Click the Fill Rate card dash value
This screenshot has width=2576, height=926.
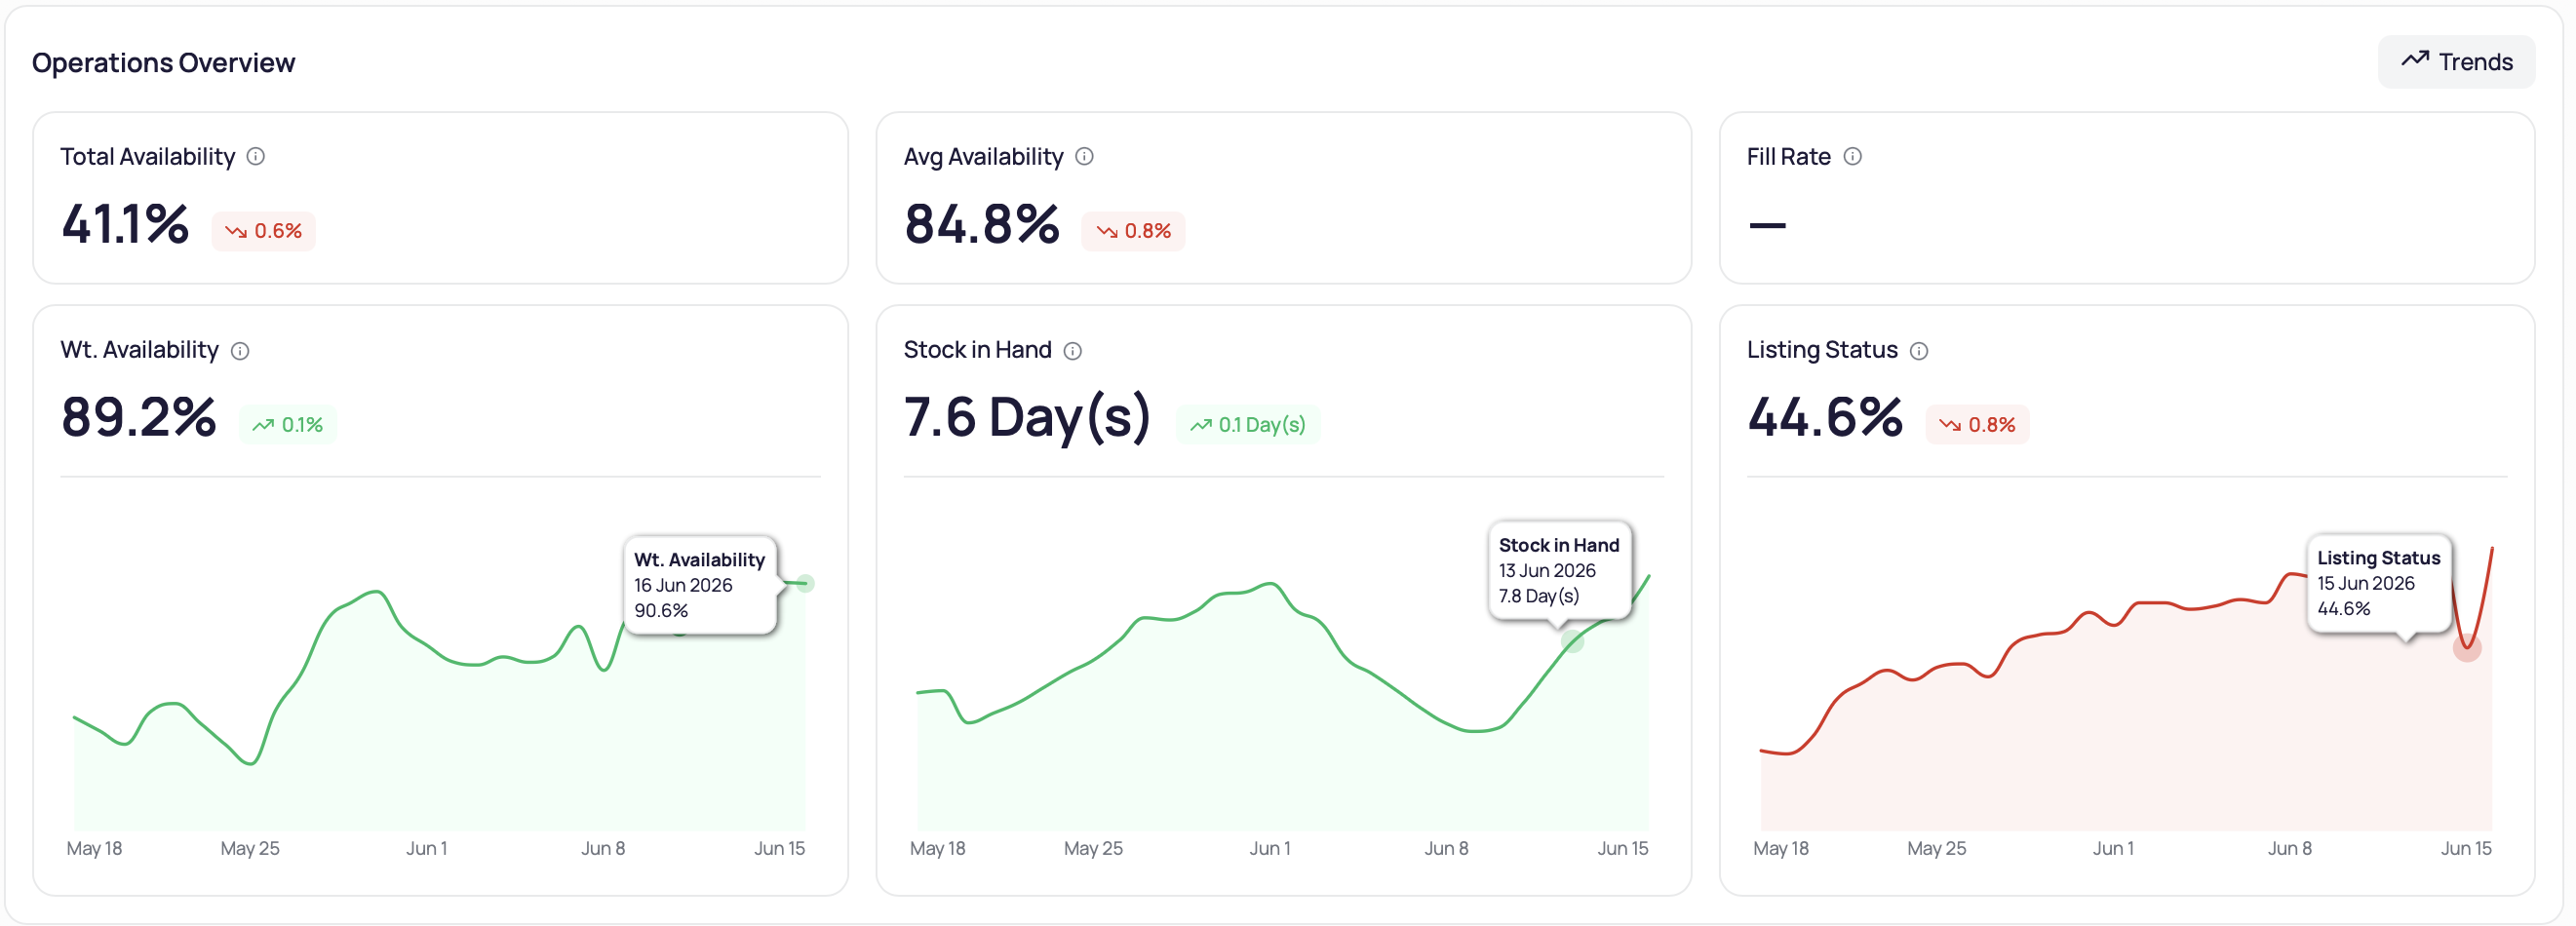click(x=1767, y=226)
